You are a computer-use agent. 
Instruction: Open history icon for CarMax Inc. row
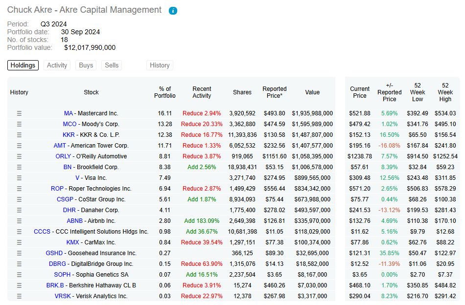click(x=20, y=242)
